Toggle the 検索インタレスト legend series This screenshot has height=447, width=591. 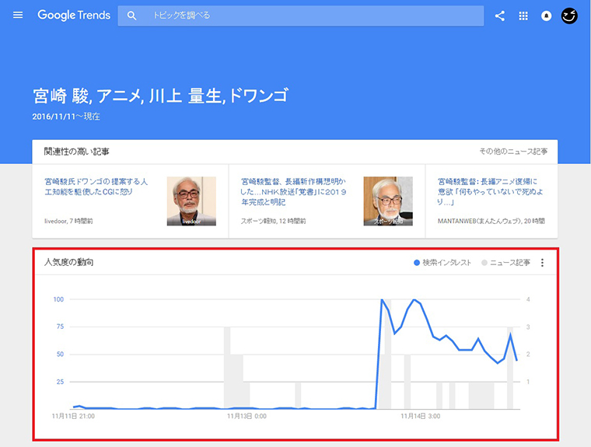tap(442, 263)
